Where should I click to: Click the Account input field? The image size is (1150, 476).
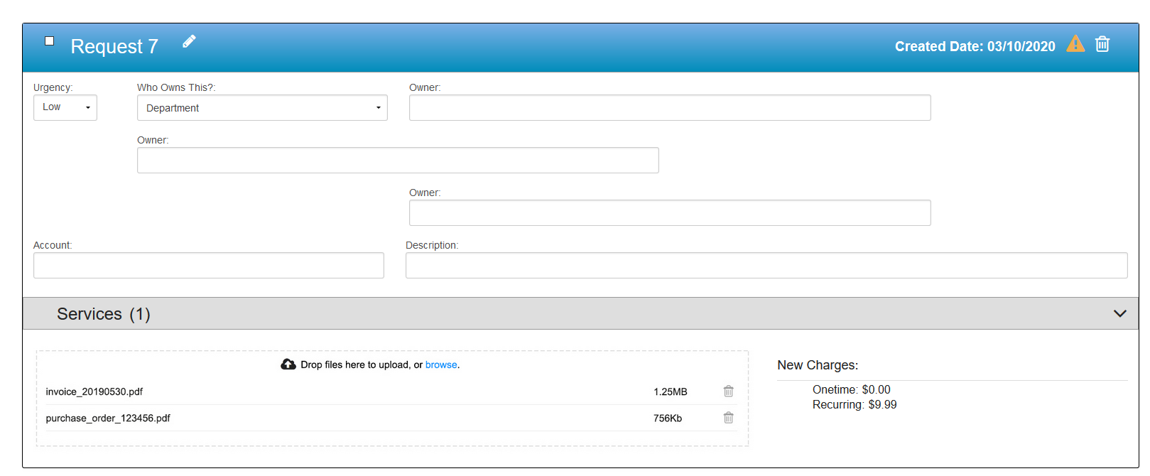(208, 266)
